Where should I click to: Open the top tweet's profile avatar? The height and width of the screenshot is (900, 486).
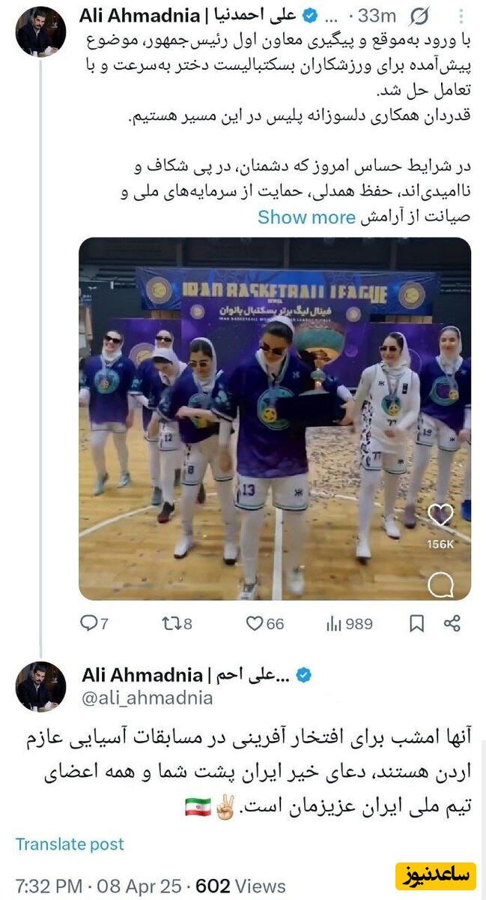40,31
